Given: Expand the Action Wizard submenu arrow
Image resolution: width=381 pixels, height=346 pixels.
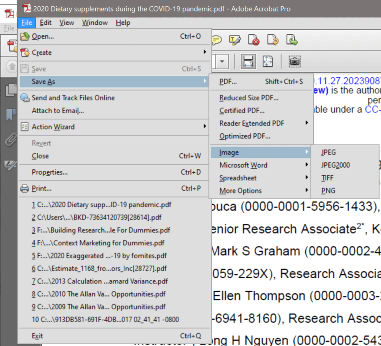Looking at the screenshot, I should (x=205, y=126).
